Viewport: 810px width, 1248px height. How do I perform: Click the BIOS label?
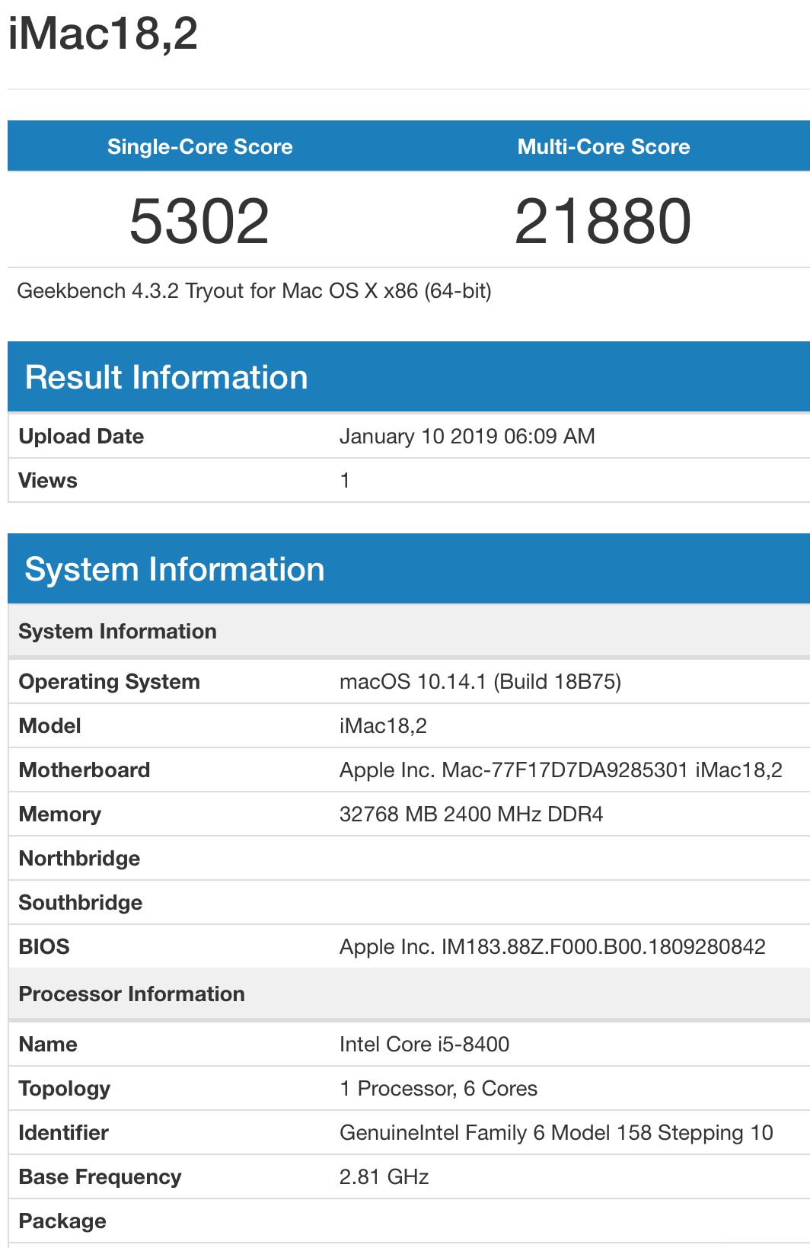[44, 947]
